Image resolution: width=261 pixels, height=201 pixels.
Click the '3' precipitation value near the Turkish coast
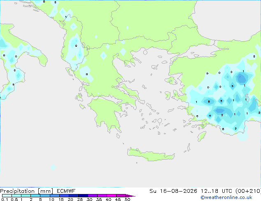tap(235, 128)
